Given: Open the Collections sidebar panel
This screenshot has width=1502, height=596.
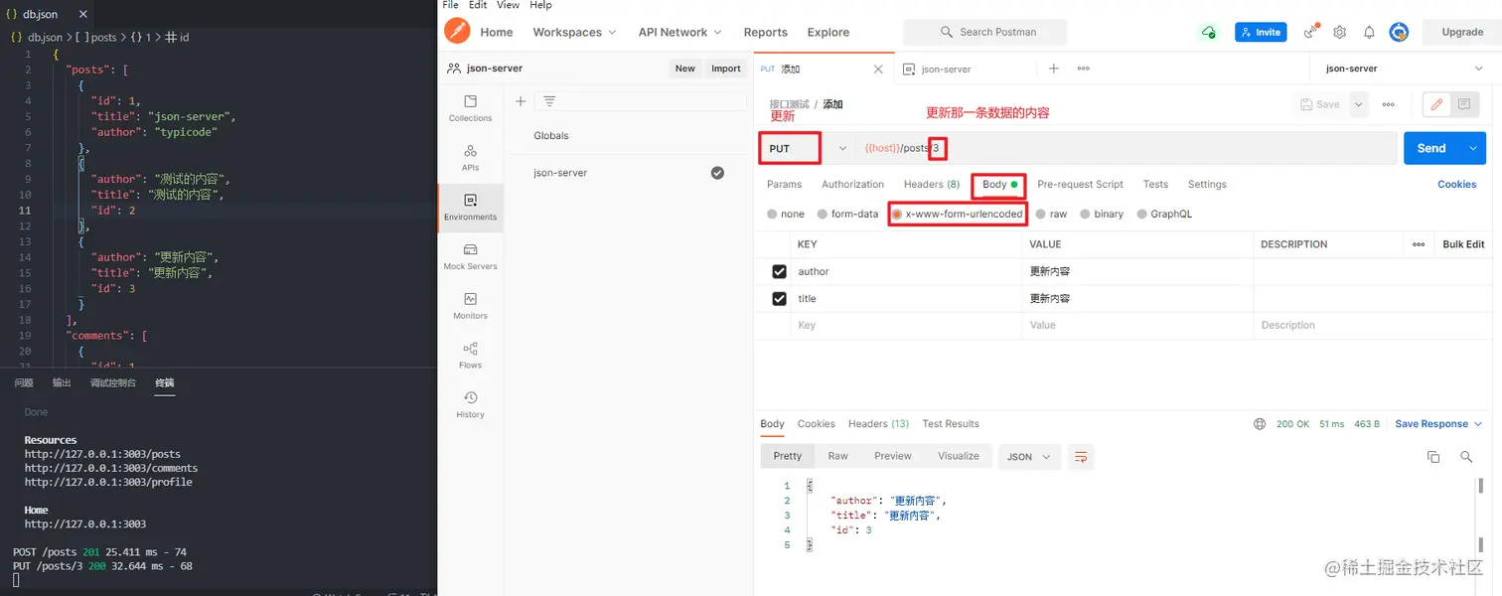Looking at the screenshot, I should pyautogui.click(x=469, y=107).
